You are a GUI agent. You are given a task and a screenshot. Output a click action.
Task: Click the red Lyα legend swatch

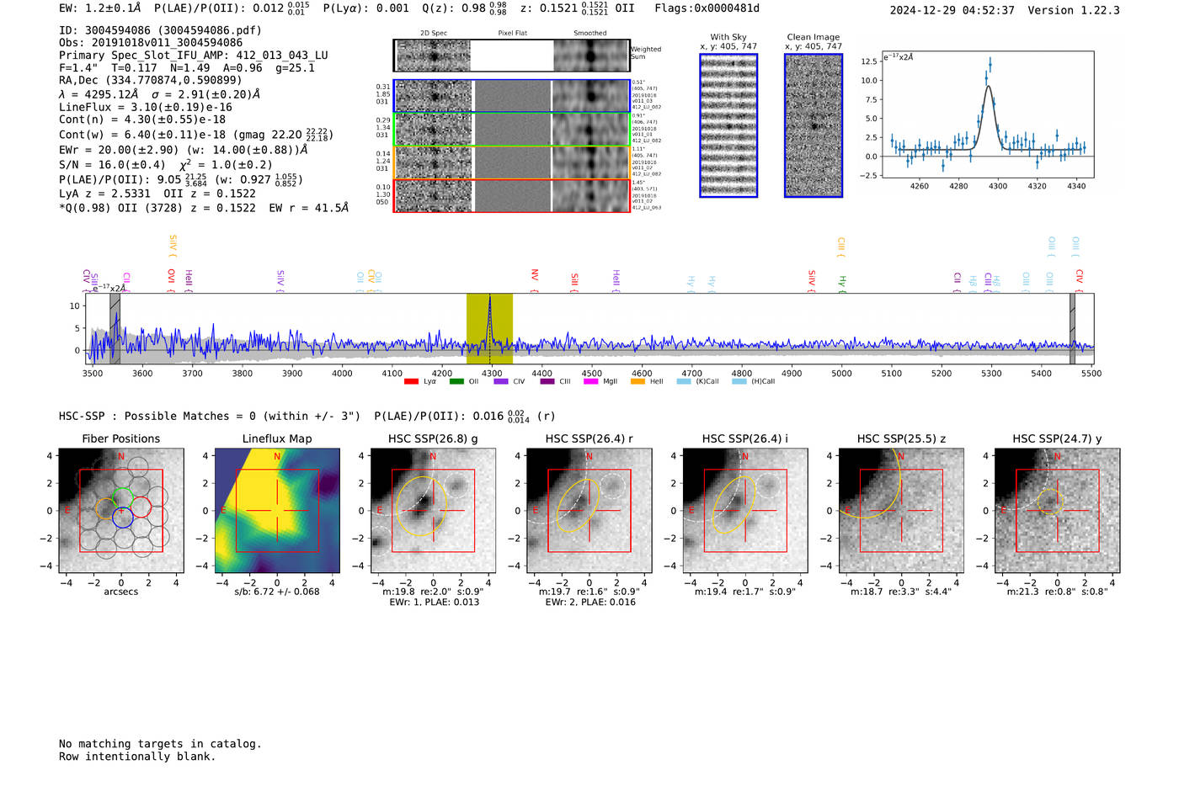(x=411, y=382)
